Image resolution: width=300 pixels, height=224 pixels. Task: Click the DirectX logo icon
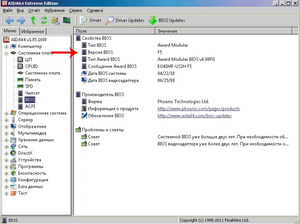tap(13, 153)
